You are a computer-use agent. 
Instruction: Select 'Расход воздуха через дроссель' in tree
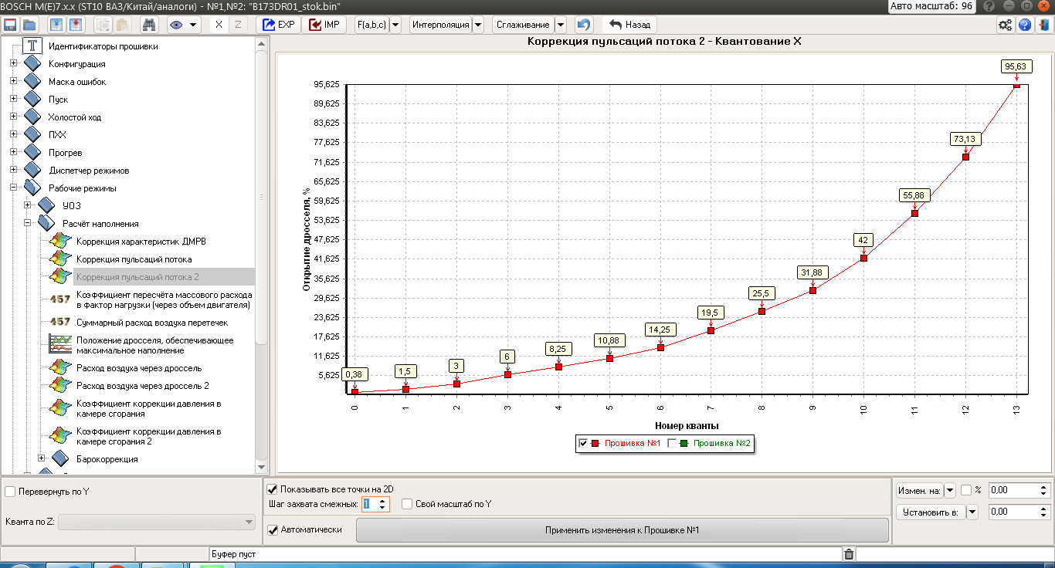[x=139, y=368]
